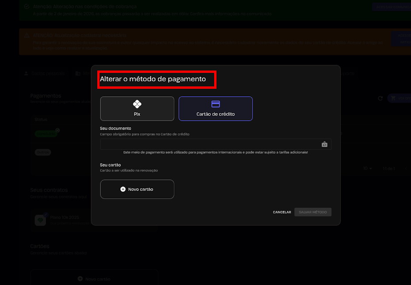This screenshot has width=411, height=285.
Task: Open the Plano 10x 2025 contract card
Action: coord(62,220)
